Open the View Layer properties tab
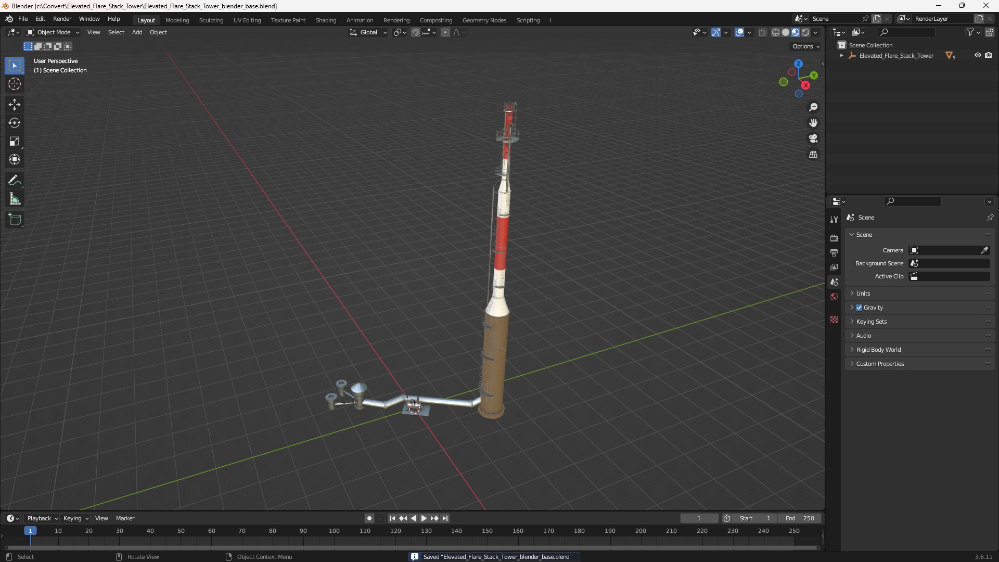 tap(834, 267)
